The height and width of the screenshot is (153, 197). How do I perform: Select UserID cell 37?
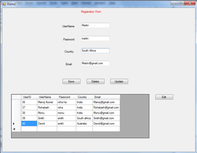pyautogui.click(x=29, y=107)
